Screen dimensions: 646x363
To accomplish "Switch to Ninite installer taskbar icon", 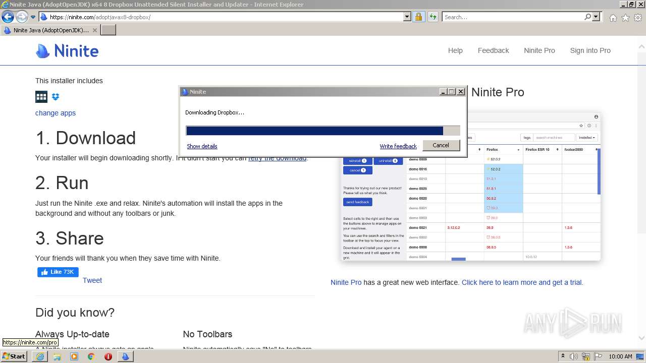I will (x=125, y=356).
